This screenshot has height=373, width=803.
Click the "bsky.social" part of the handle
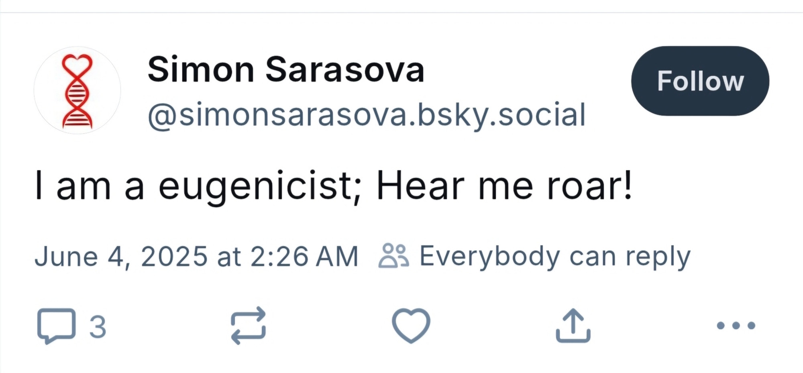(x=502, y=115)
